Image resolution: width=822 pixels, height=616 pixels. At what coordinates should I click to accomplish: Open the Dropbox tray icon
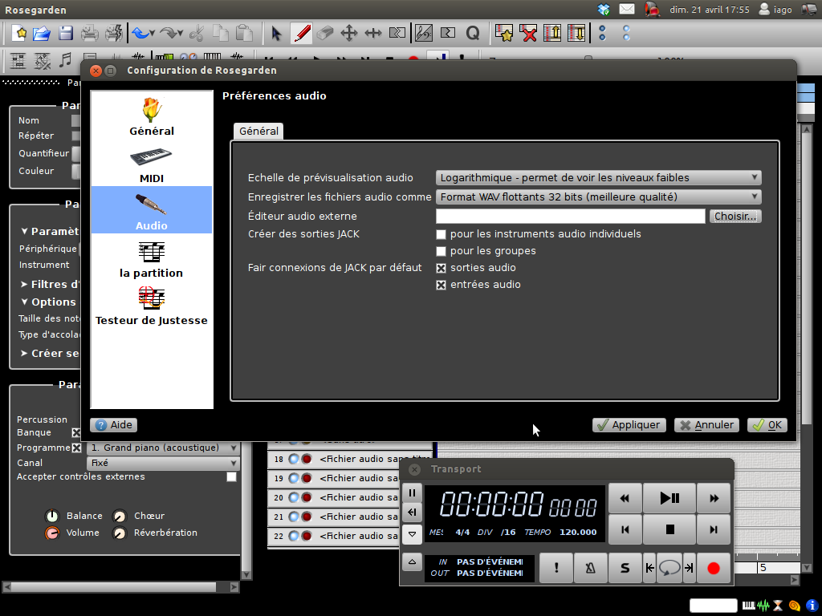pos(604,10)
